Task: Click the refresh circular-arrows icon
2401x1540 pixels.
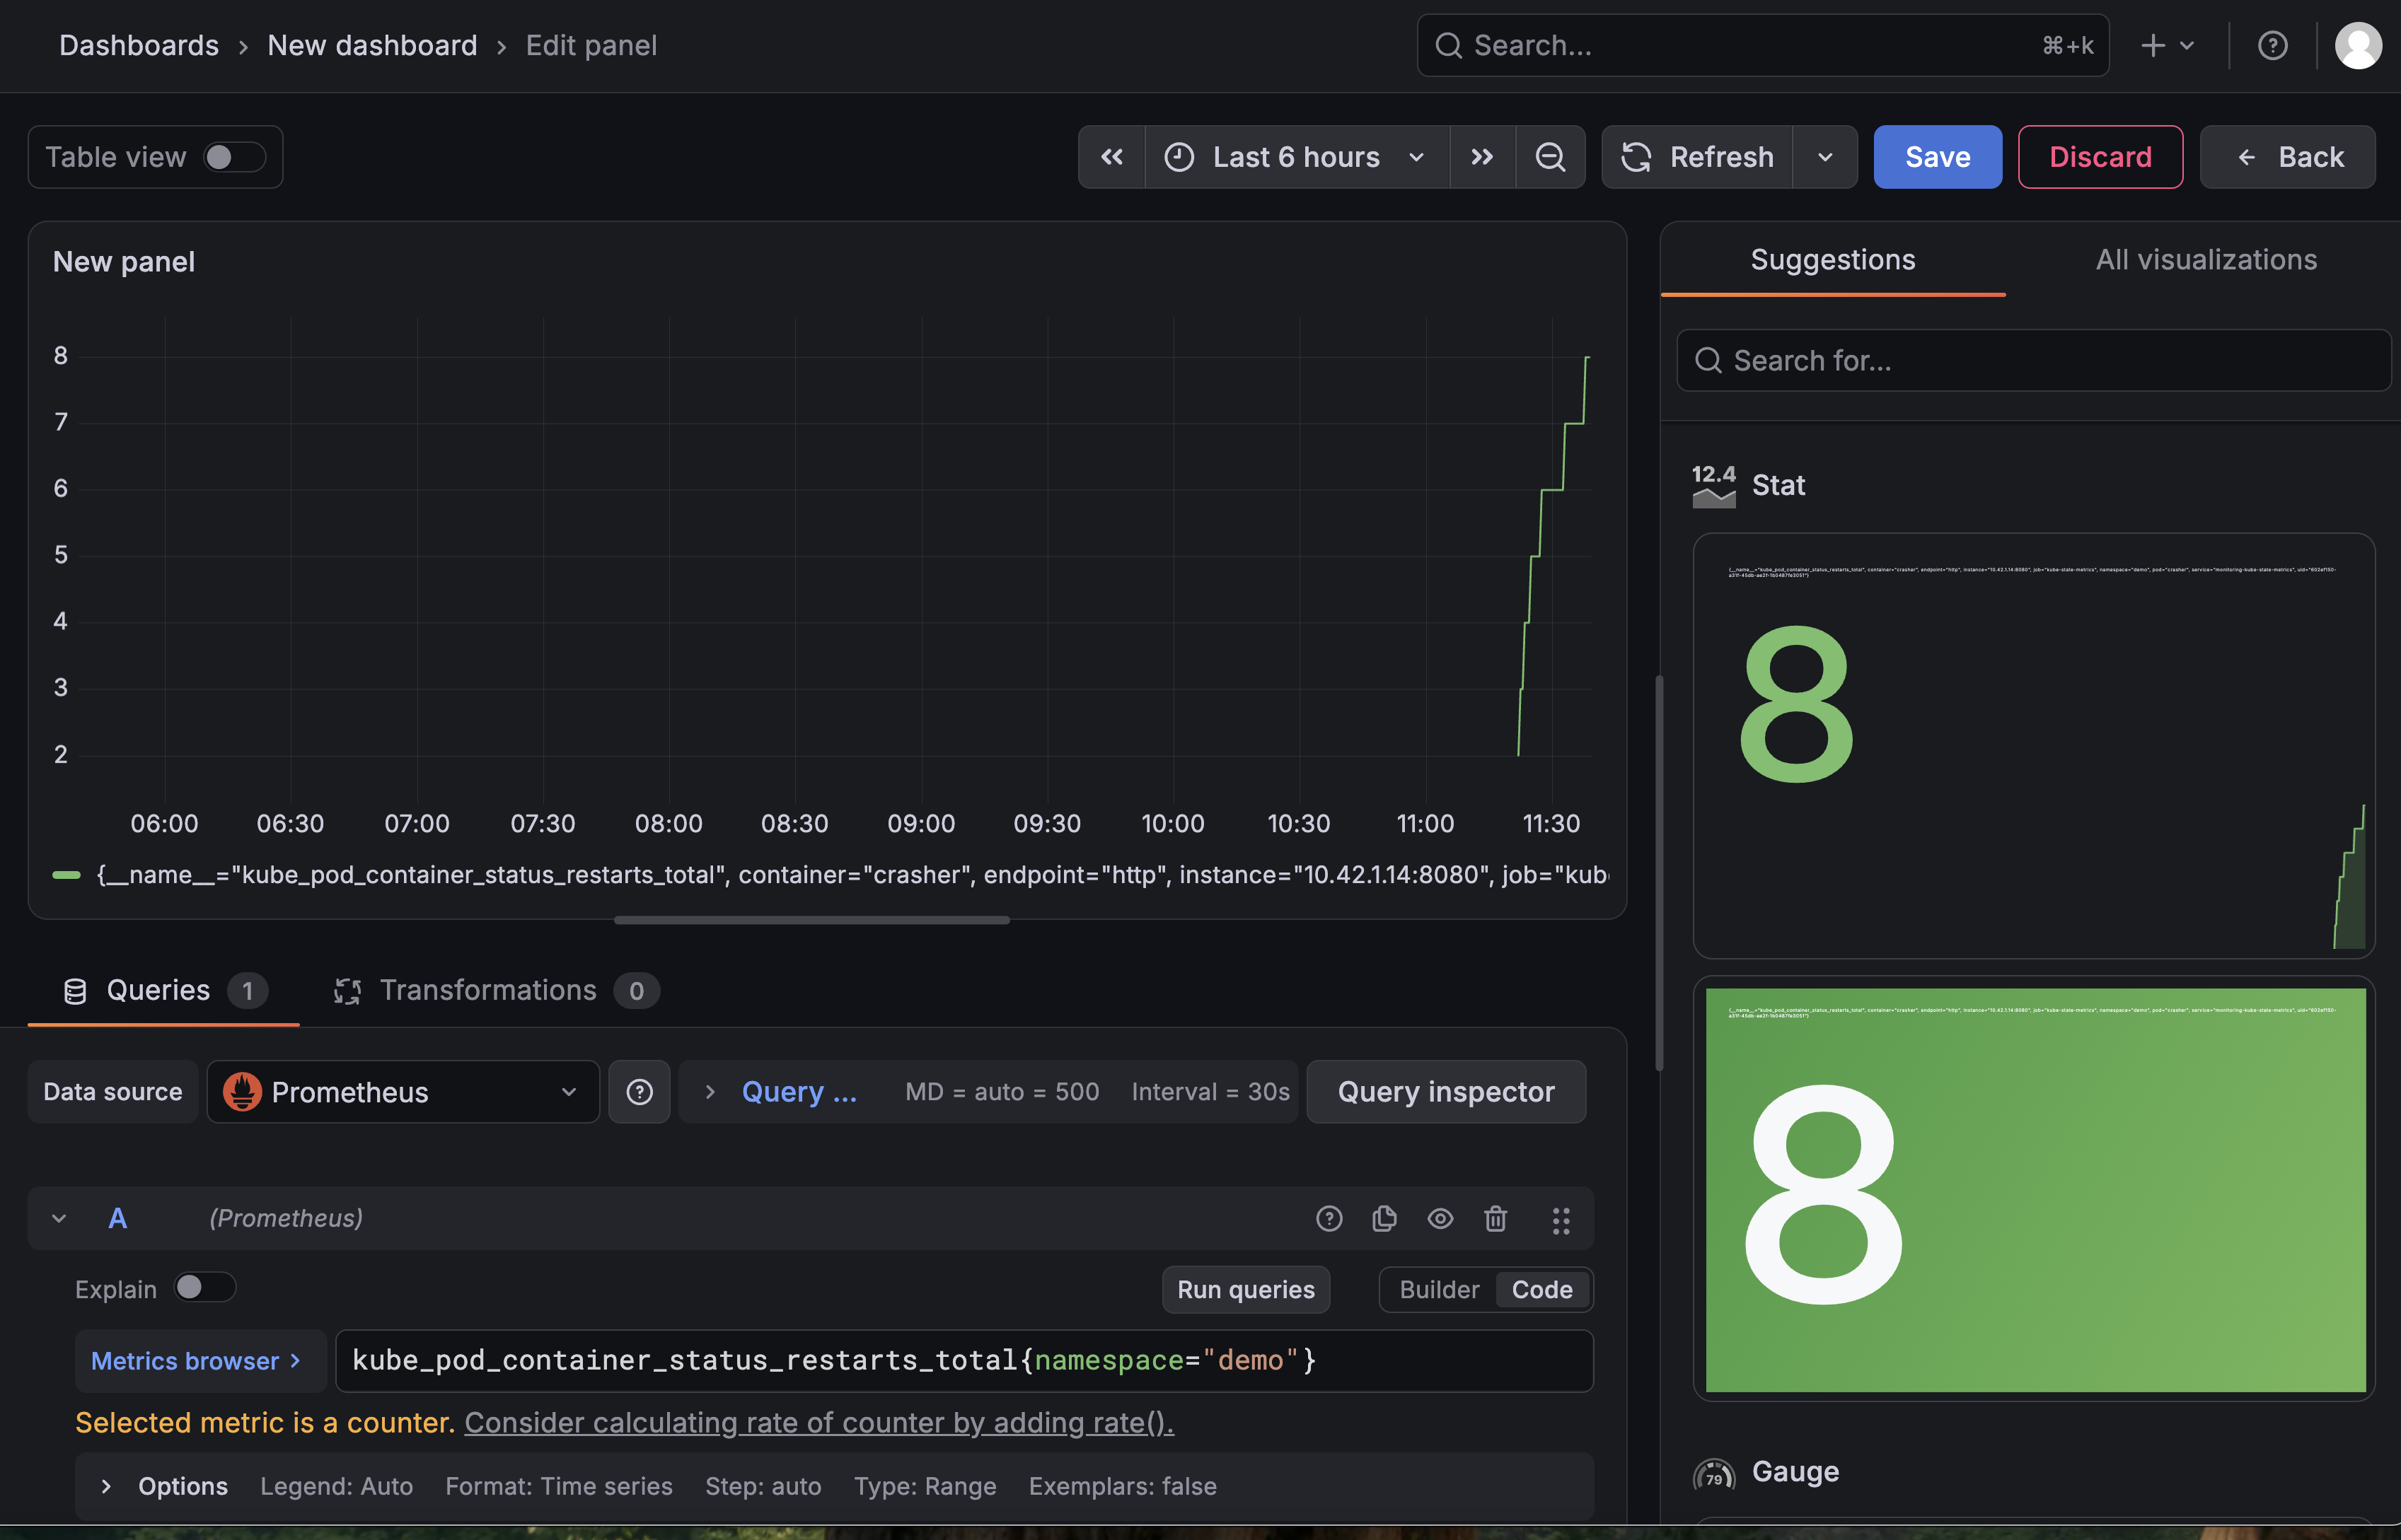Action: 1636,157
